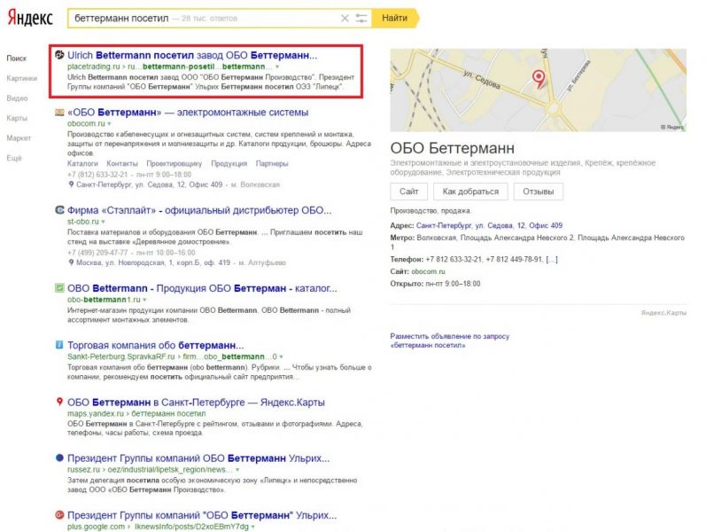Click the Отзывы button
Viewport: 706px width, 532px height.
click(538, 192)
